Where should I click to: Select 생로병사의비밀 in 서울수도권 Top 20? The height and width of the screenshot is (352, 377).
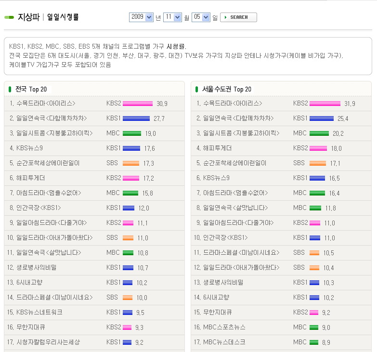pyautogui.click(x=223, y=282)
